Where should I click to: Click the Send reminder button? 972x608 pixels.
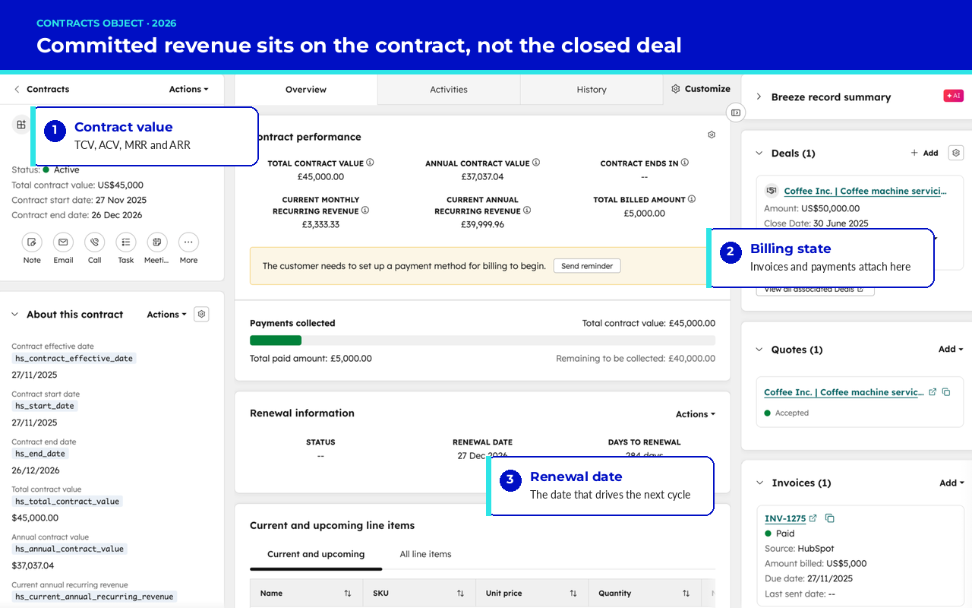pos(587,266)
